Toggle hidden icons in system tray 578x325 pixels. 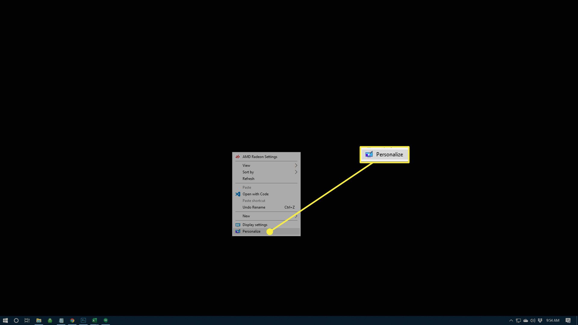pos(511,320)
